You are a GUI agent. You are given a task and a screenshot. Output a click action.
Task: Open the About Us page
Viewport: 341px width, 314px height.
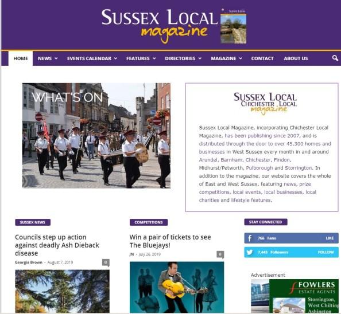(296, 58)
